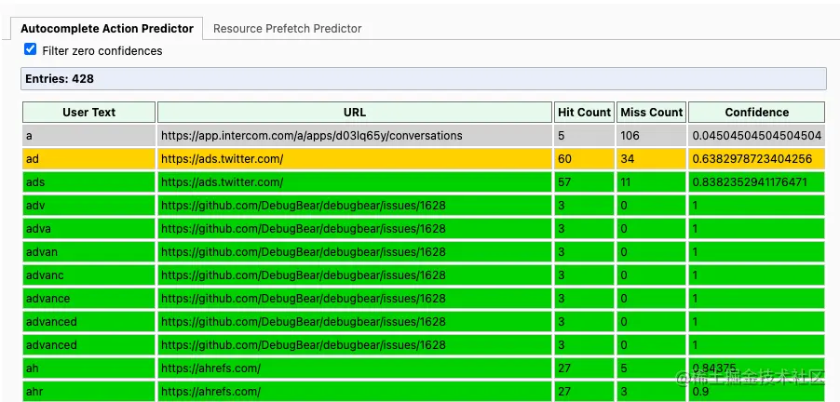Click confidence value 0.8382352941176471
Screen dimensions: 840x402
coord(756,182)
